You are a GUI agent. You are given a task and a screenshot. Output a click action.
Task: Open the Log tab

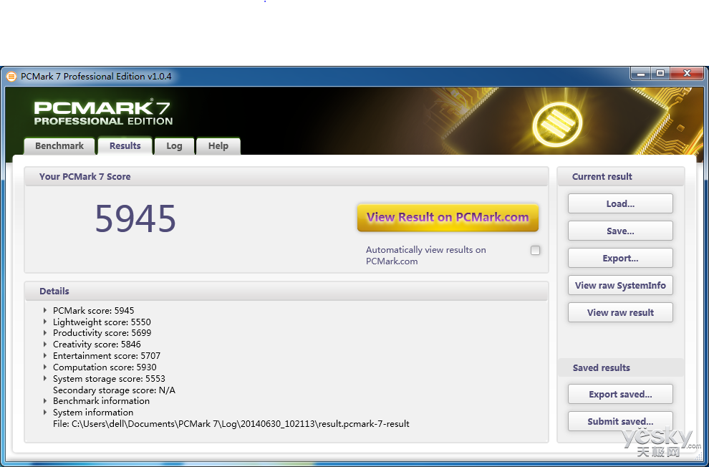point(174,146)
